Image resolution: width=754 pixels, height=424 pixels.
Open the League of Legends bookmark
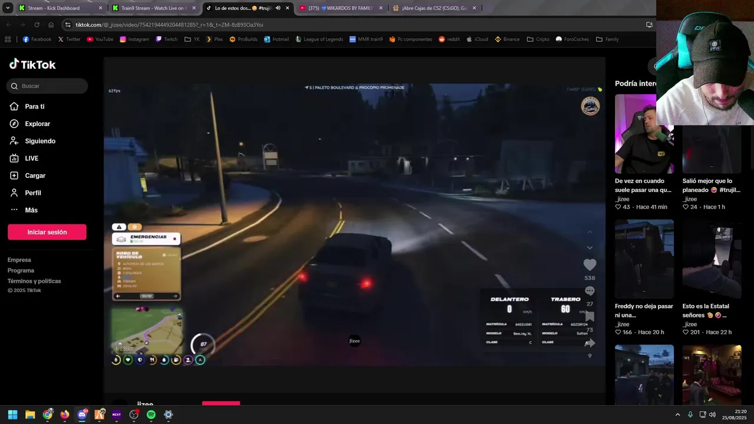coord(319,39)
